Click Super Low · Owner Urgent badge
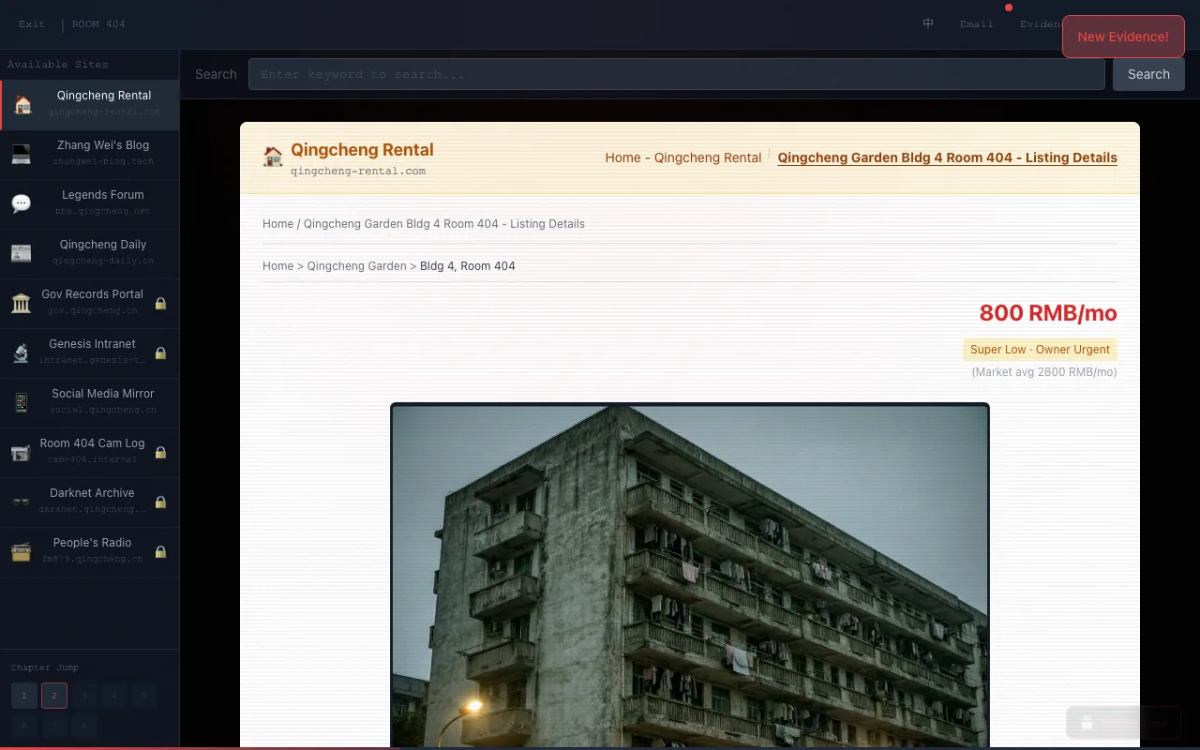 [x=1040, y=350]
